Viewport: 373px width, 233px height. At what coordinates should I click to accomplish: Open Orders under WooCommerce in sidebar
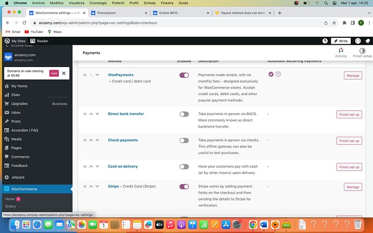10,207
